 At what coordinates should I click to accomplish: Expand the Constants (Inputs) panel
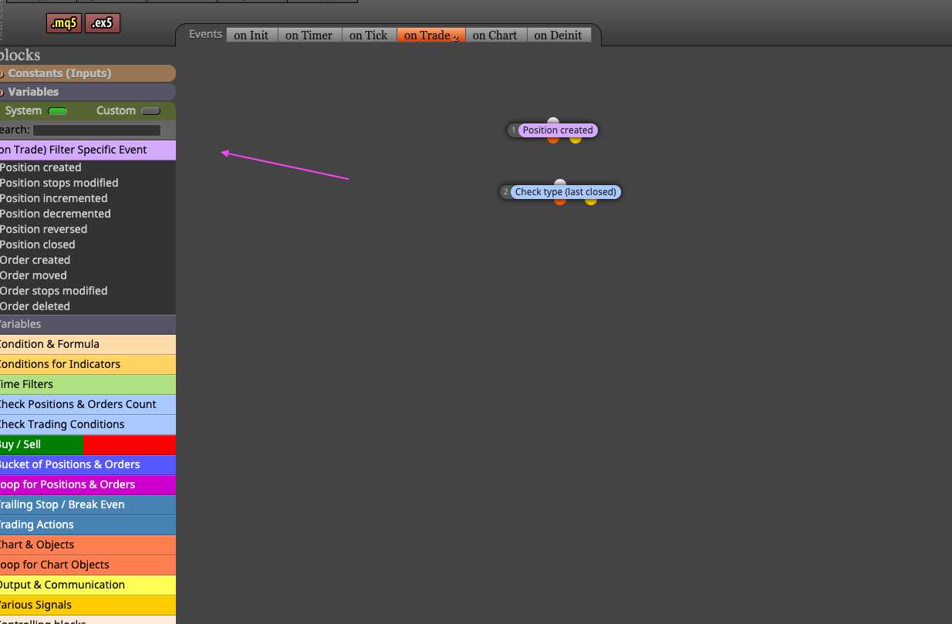tap(88, 73)
